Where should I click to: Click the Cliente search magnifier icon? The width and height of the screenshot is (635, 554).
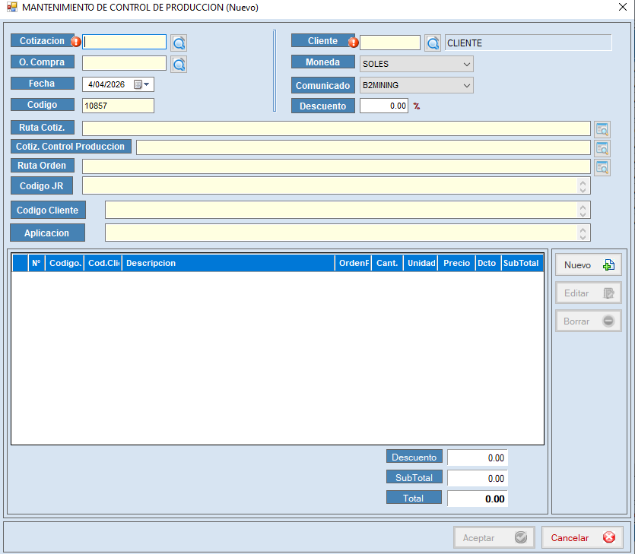(433, 43)
